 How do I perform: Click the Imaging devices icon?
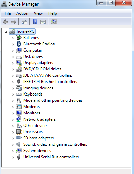coord(19,88)
